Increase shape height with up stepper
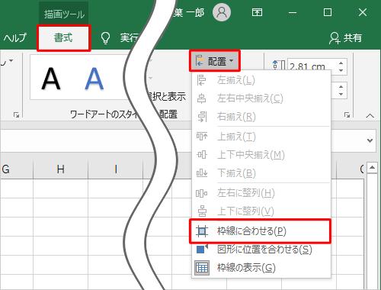This screenshot has height=290, width=381. (341, 63)
